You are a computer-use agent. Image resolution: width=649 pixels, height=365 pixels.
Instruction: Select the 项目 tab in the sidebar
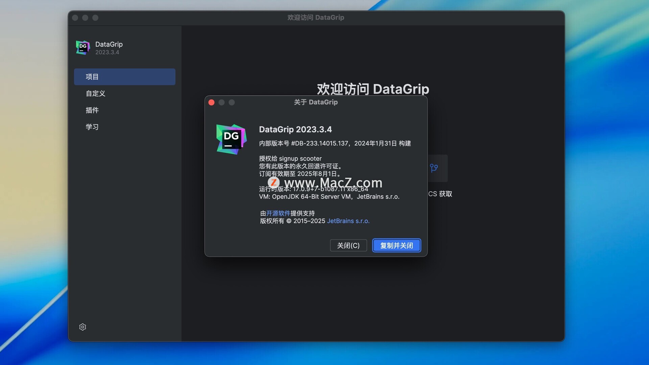[125, 77]
